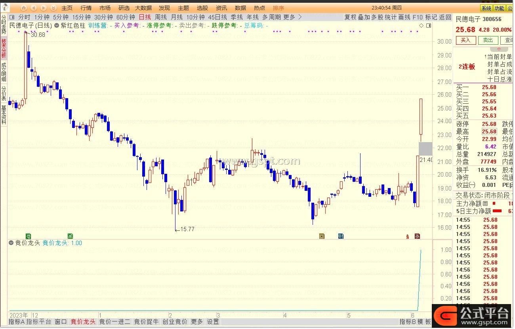Click the yellow square event marker

pos(322,236)
